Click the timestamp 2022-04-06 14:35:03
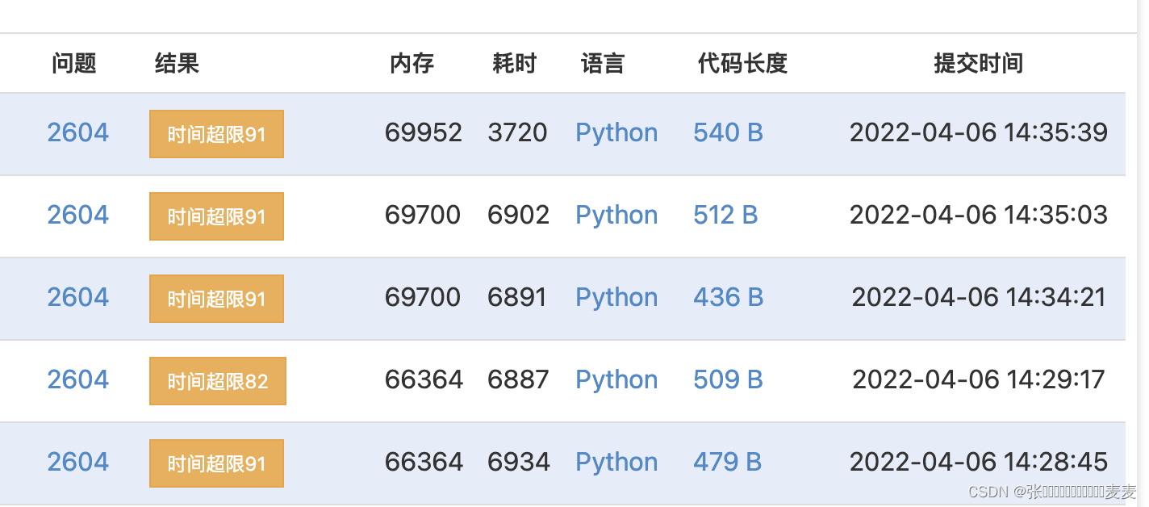 tap(979, 216)
